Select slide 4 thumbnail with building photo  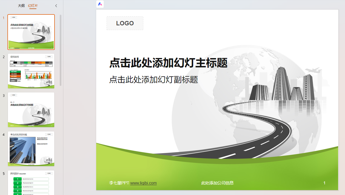(31, 149)
